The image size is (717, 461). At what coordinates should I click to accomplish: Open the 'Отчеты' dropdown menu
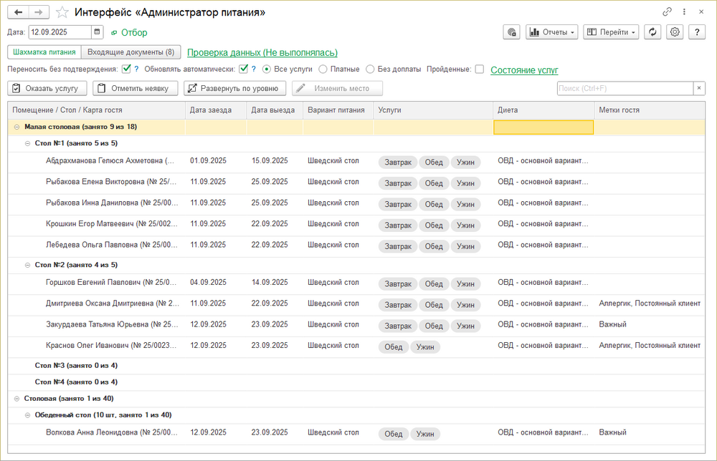(x=551, y=32)
